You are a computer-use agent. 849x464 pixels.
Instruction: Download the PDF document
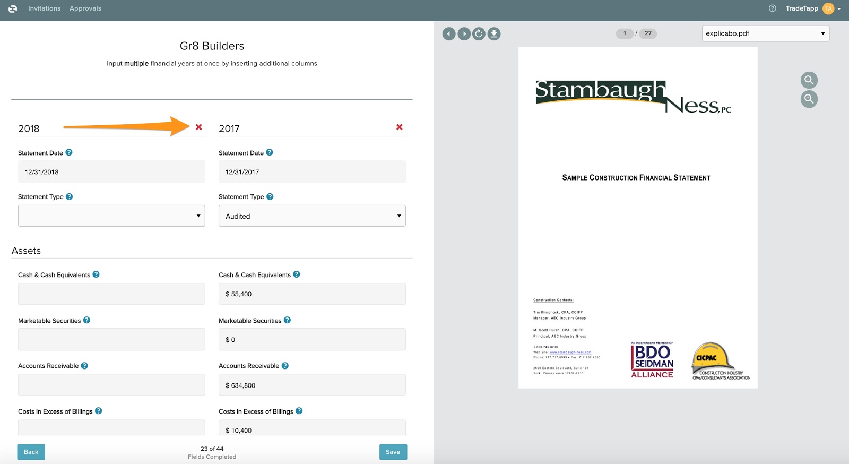click(494, 34)
